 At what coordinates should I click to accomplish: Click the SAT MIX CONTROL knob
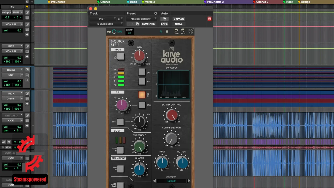pyautogui.click(x=171, y=115)
